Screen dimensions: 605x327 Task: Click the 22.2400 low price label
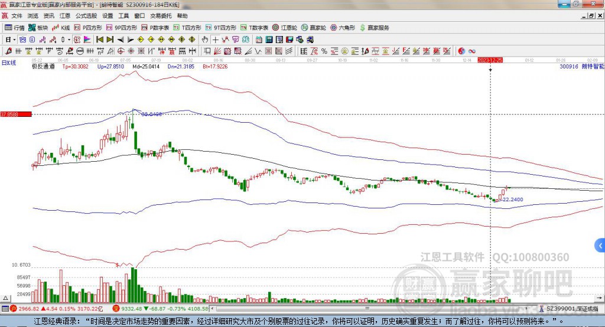[x=513, y=200]
